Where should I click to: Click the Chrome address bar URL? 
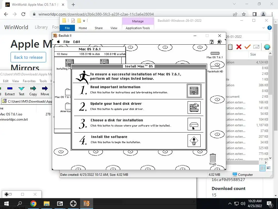pyautogui.click(x=96, y=14)
